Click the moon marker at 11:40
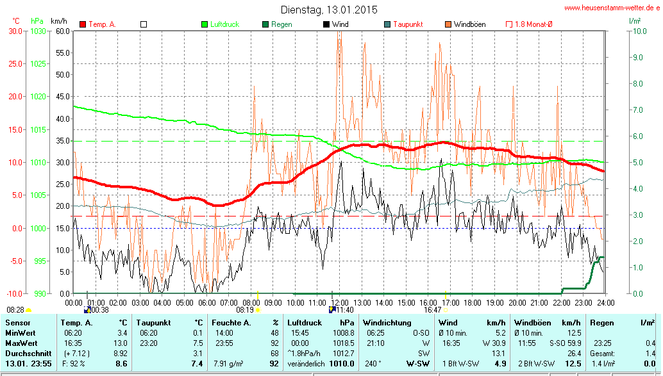This screenshot has height=376, width=663. [x=332, y=309]
